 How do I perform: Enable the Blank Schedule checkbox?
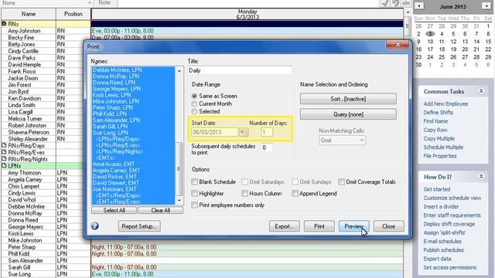tap(195, 182)
